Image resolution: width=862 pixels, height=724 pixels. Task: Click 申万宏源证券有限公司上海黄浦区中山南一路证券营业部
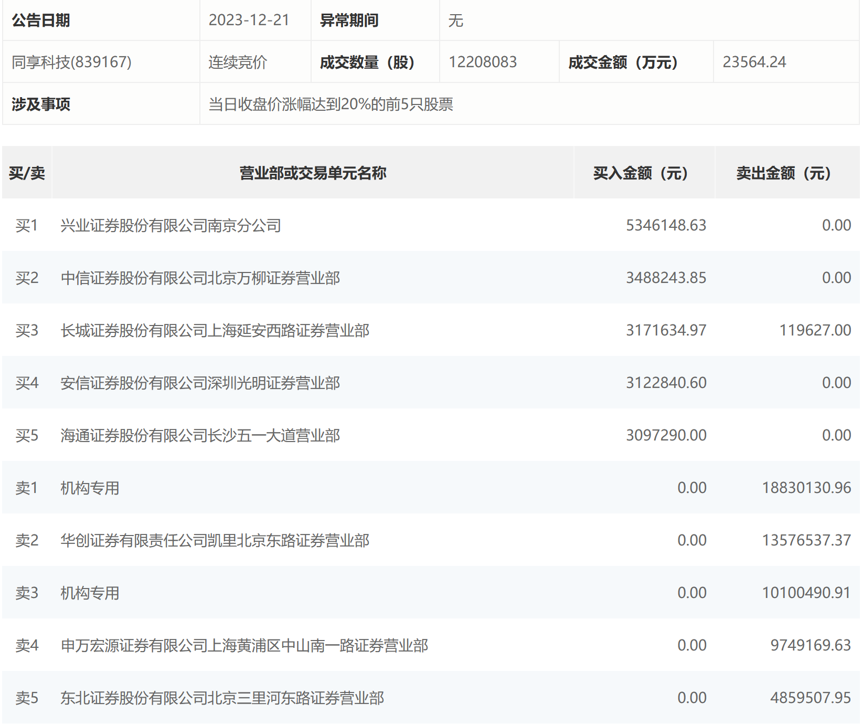pos(244,645)
